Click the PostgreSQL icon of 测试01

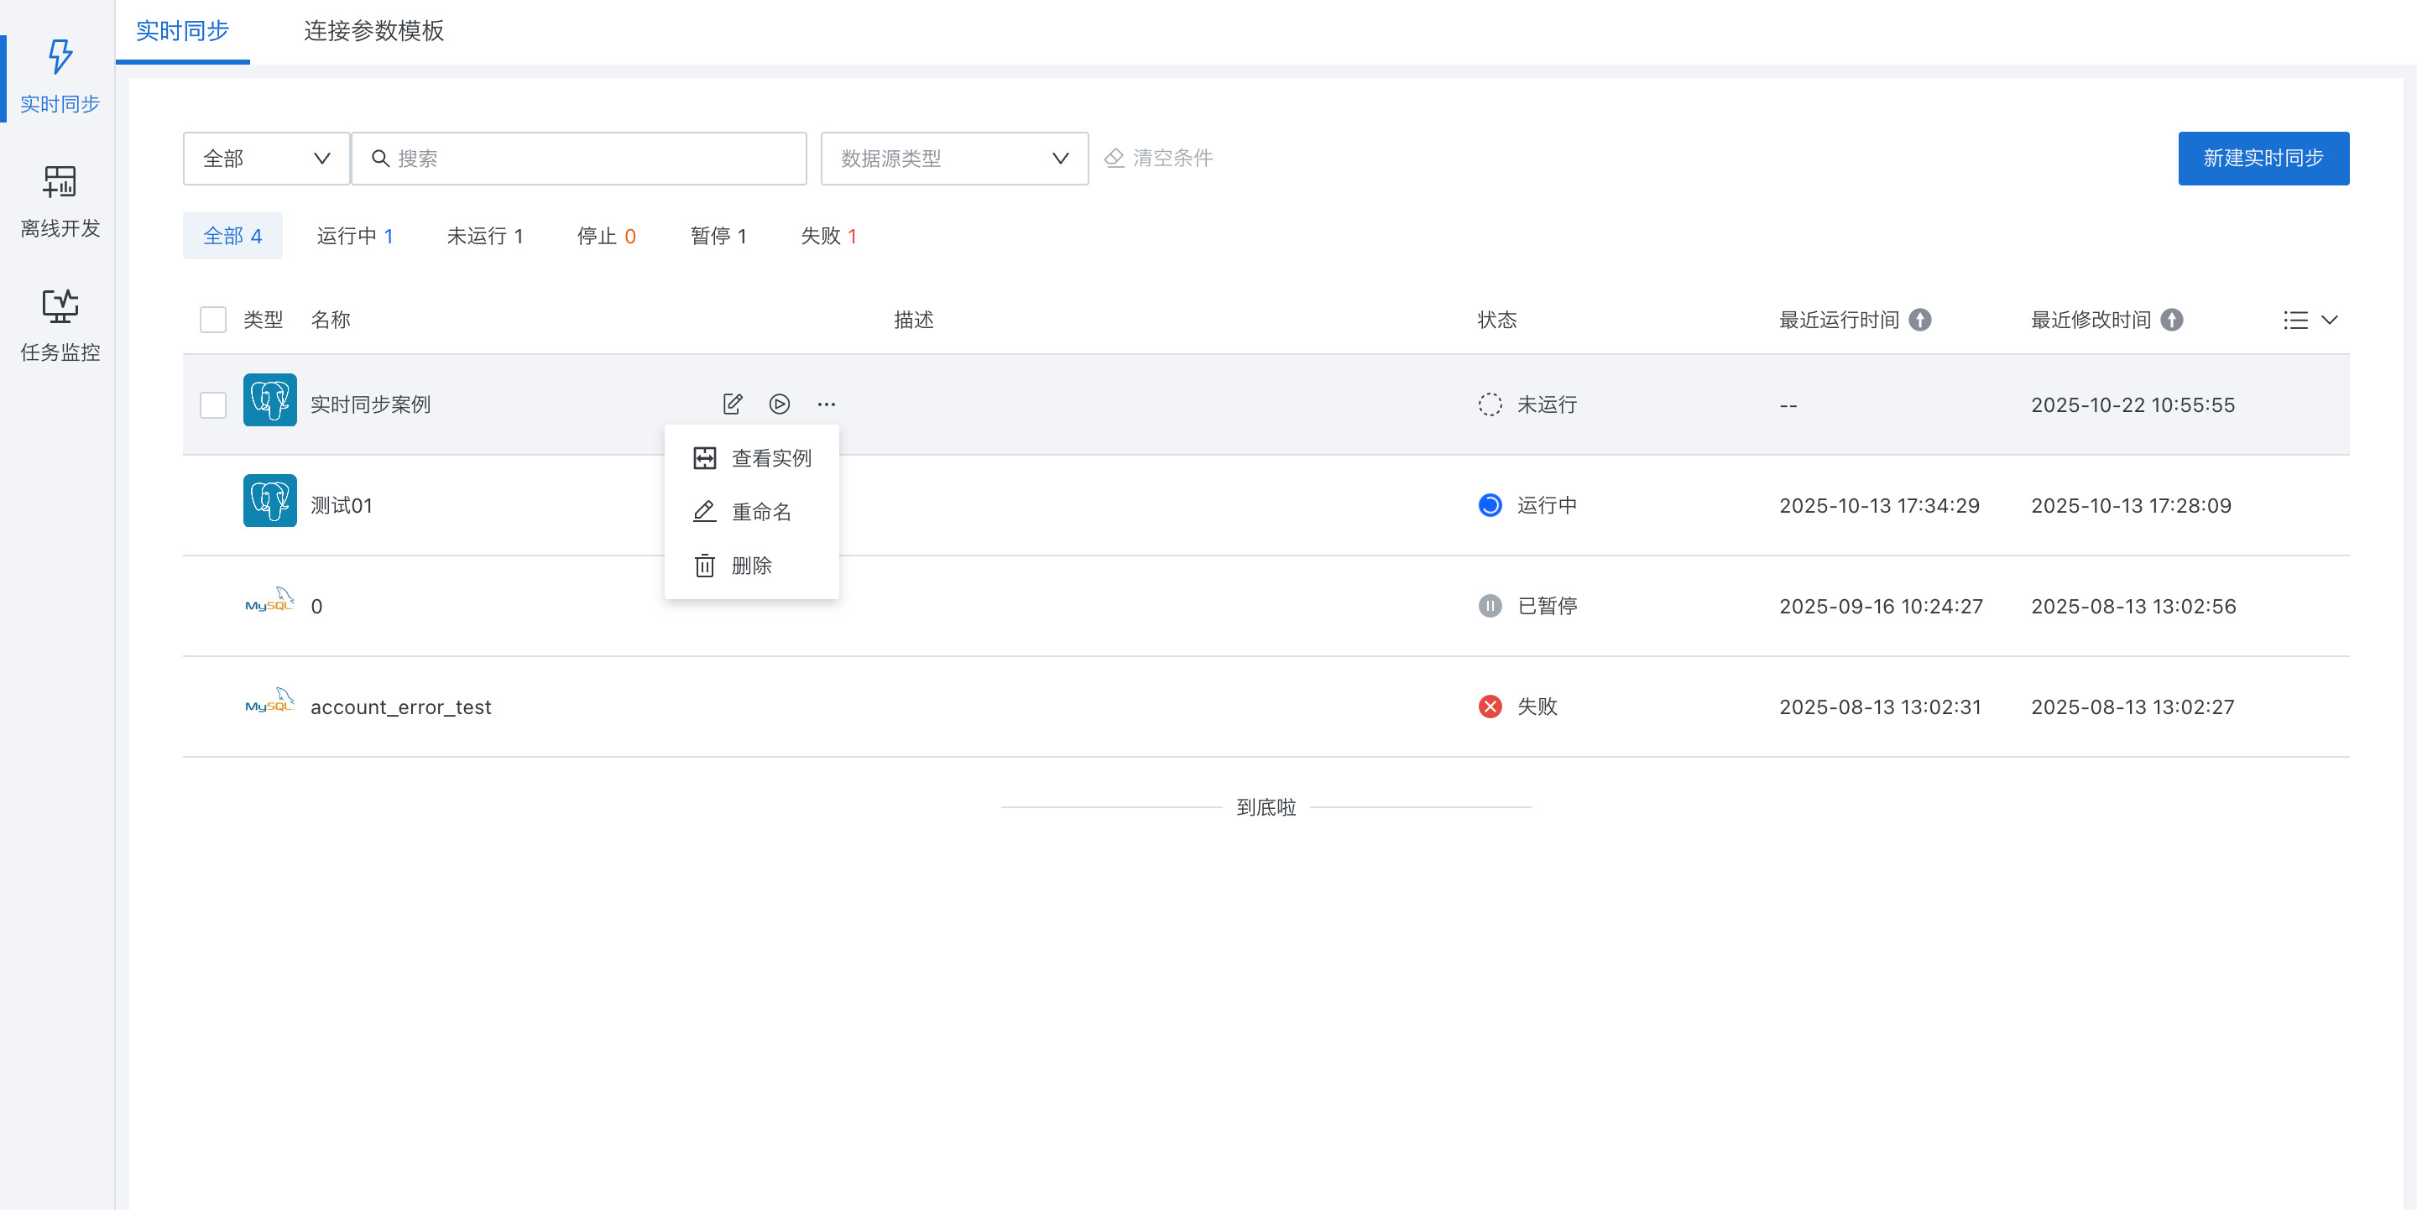point(269,501)
